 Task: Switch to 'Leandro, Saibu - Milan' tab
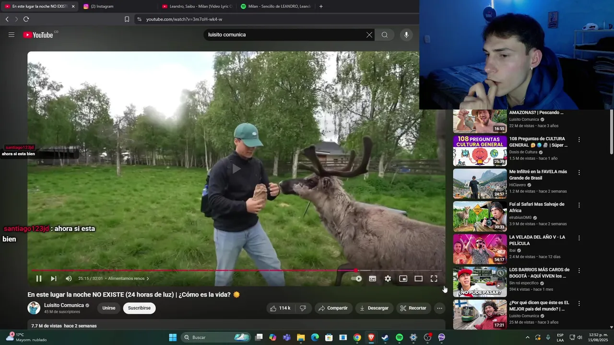(197, 6)
